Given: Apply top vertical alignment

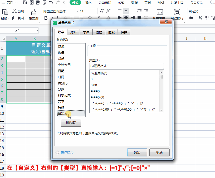Looking at the screenshot, I should [x=120, y=11].
